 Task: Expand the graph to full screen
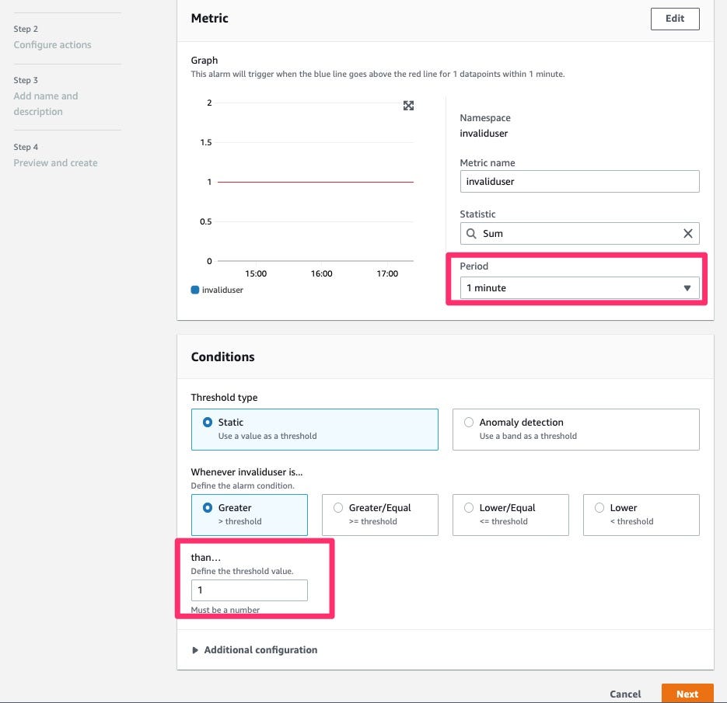(408, 106)
